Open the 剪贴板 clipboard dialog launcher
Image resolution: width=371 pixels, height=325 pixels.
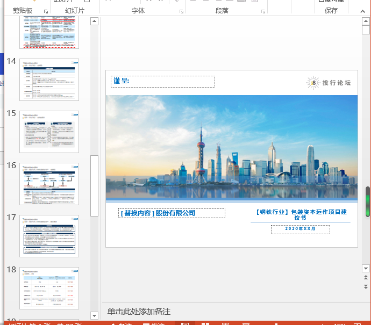coord(46,11)
